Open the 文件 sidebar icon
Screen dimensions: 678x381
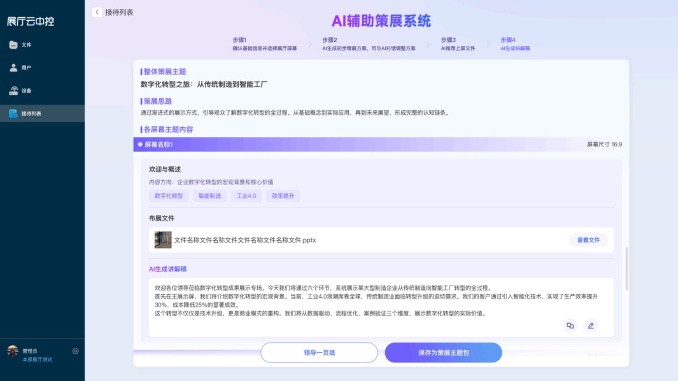click(14, 45)
